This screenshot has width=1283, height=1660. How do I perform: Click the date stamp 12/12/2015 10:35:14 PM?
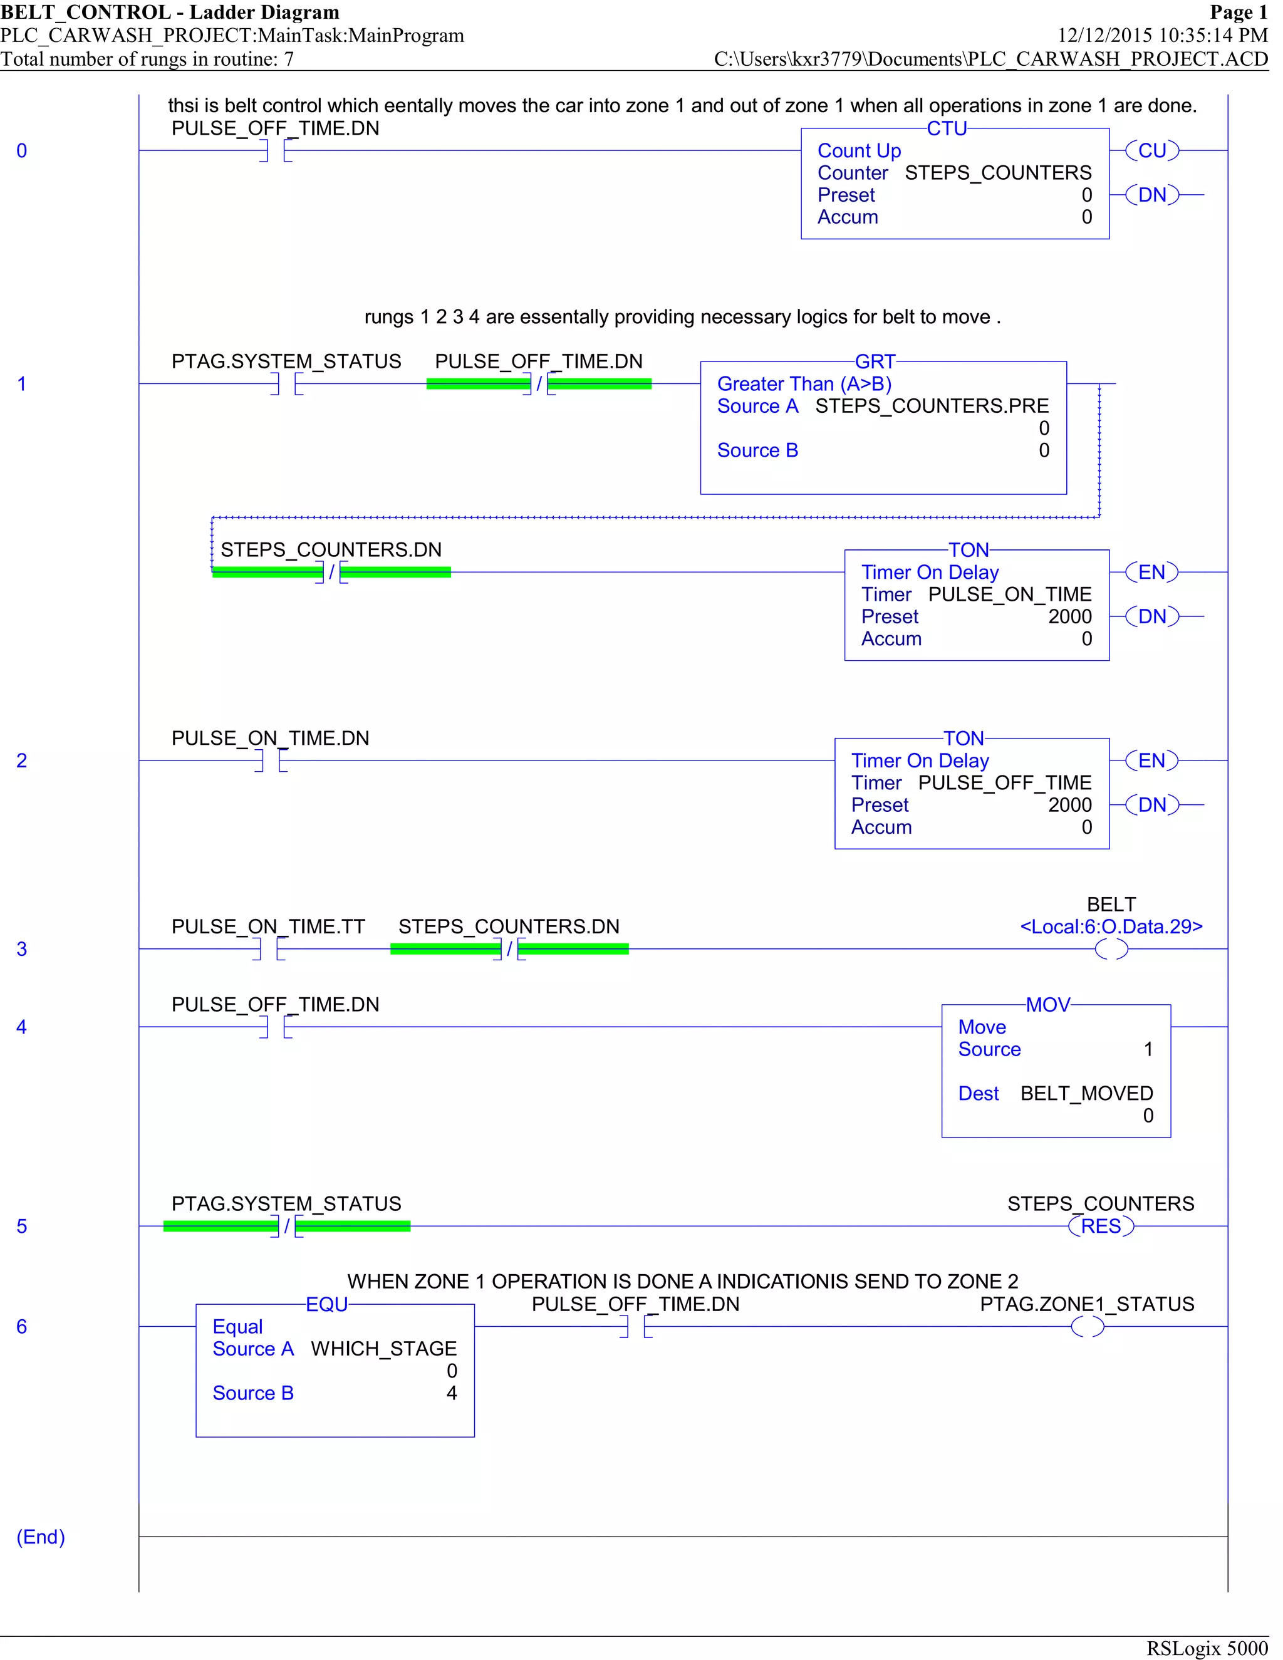tap(1163, 36)
